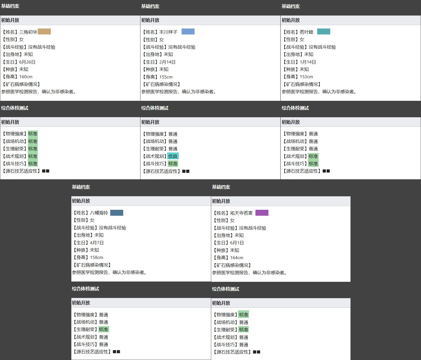The height and width of the screenshot is (360, 421).
Task: Click the highlighted 优良 rating
Action: pos(173,156)
